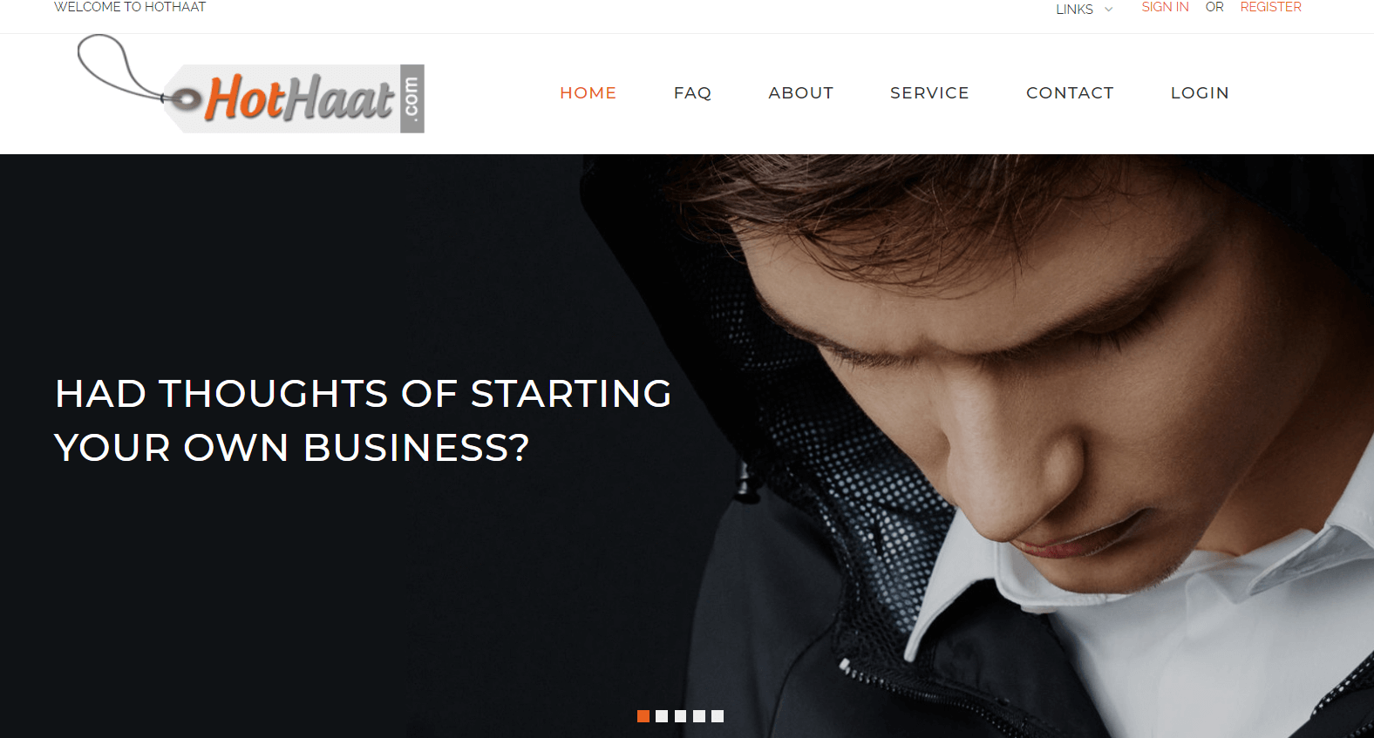Click the REGISTER link
This screenshot has height=738, width=1374.
[1270, 7]
